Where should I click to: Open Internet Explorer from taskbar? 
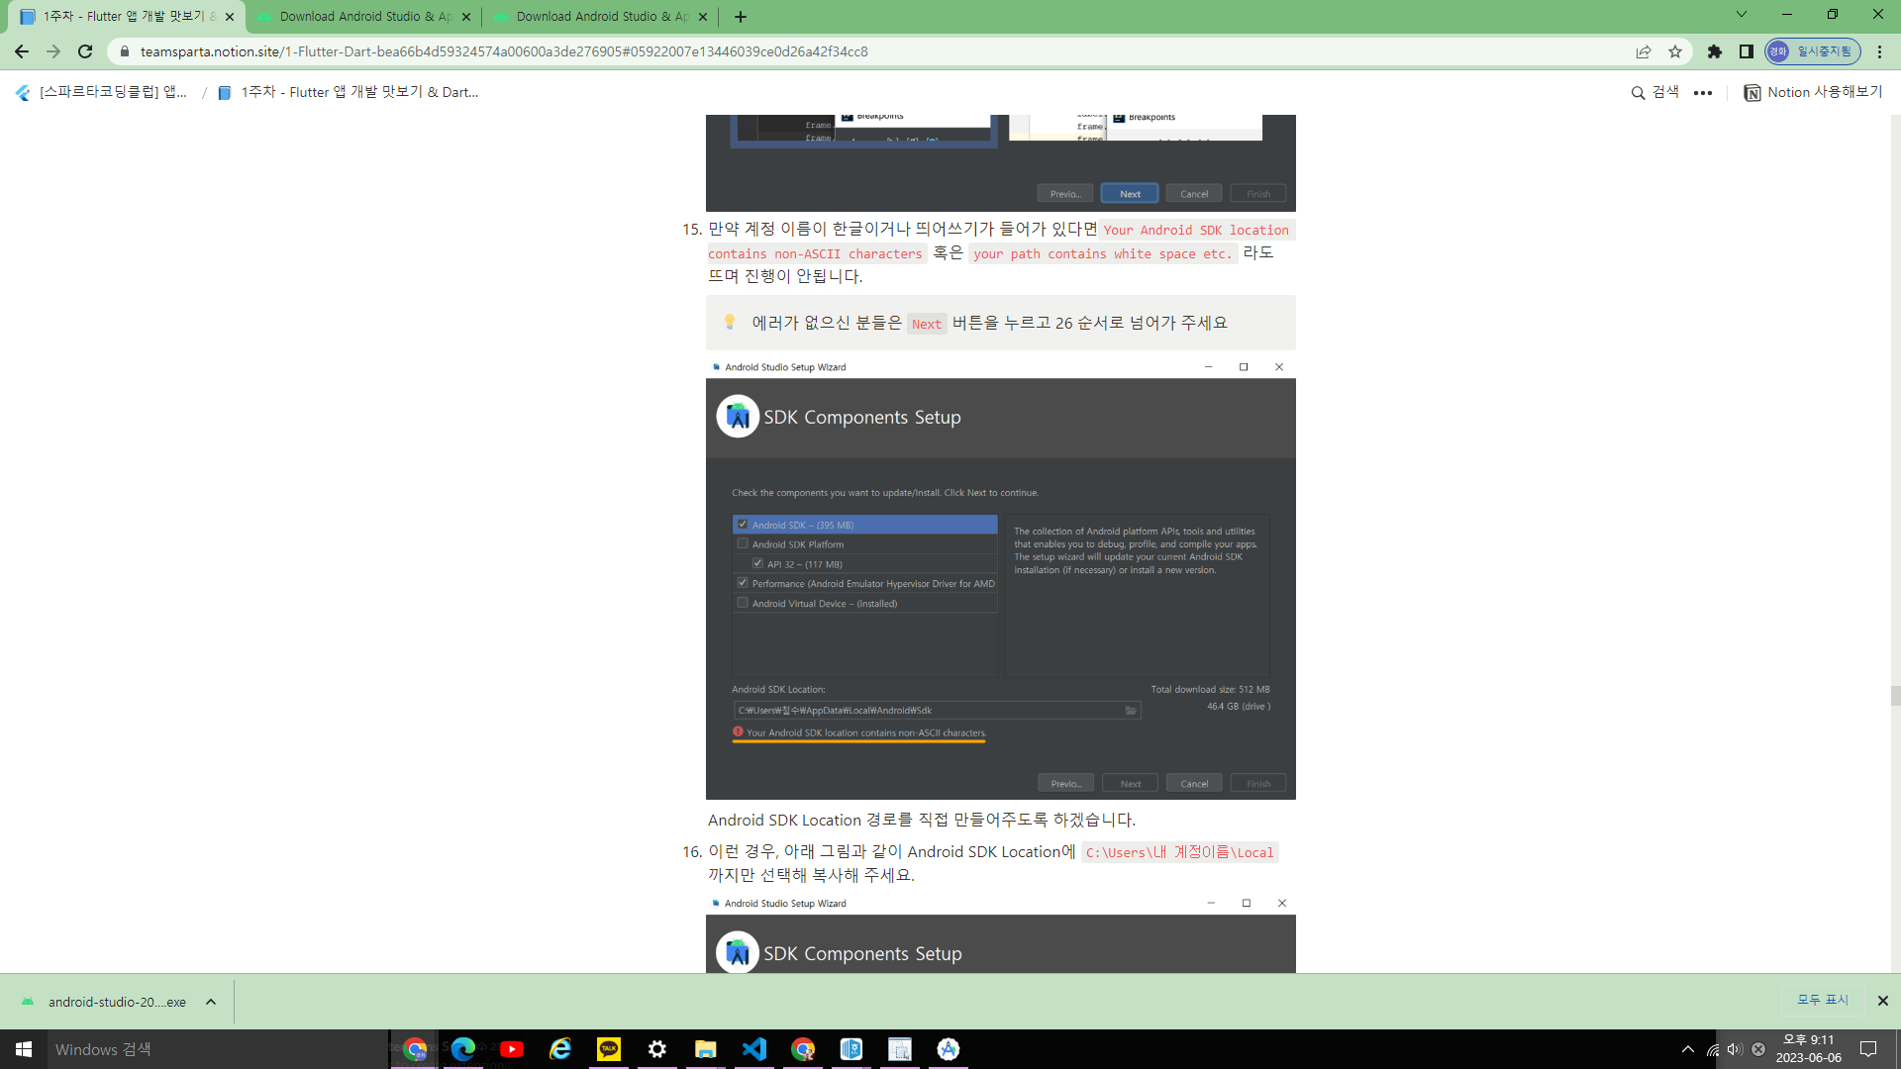point(560,1049)
